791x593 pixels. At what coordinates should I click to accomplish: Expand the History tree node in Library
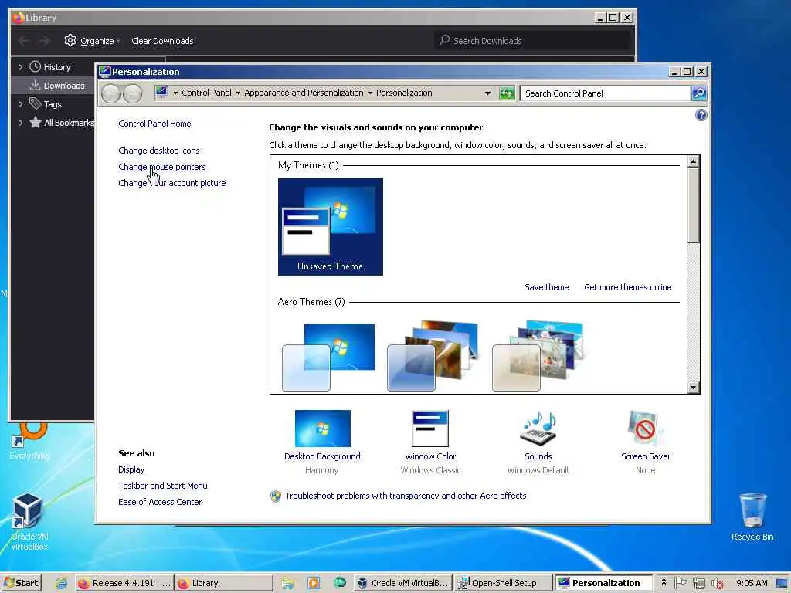coord(20,66)
